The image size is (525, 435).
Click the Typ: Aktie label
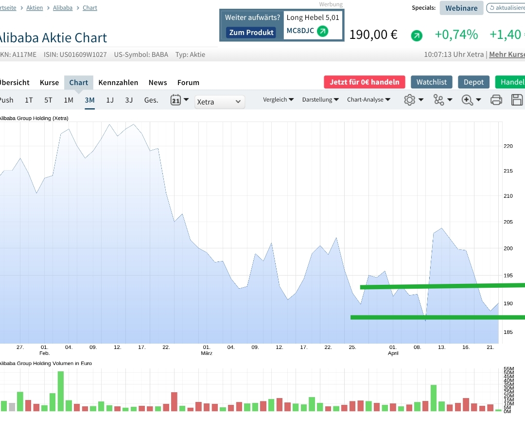pos(190,54)
